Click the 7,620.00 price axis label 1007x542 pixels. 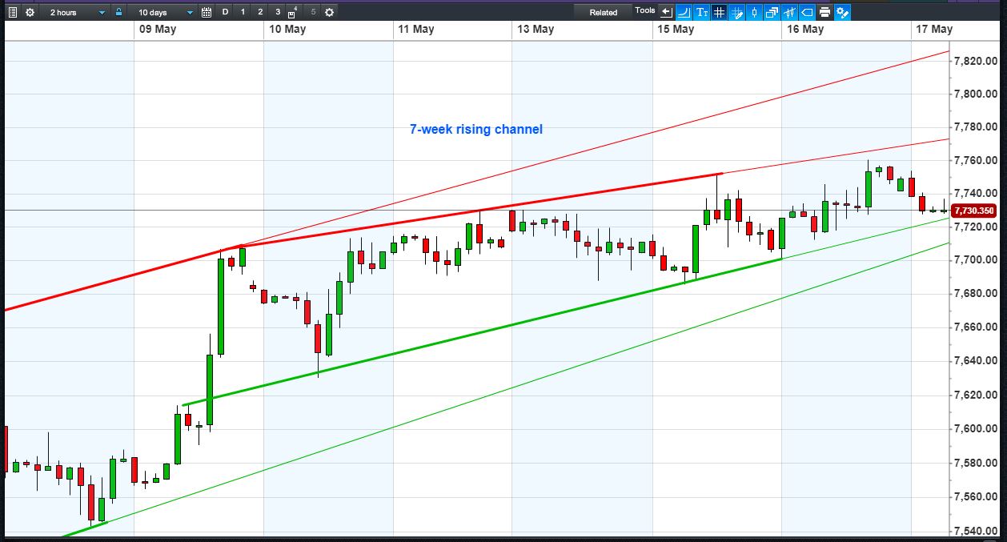point(976,395)
